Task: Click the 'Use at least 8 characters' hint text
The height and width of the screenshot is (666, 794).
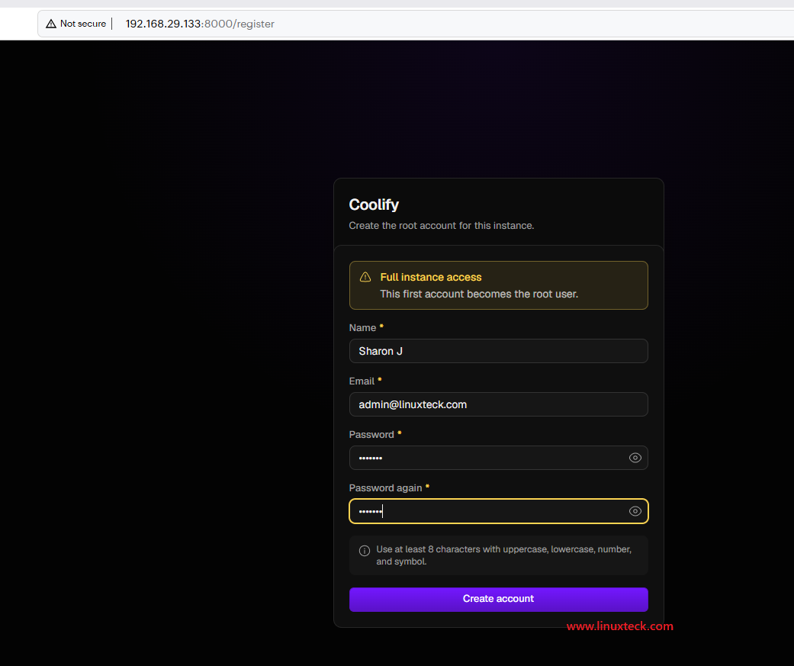Action: point(503,555)
